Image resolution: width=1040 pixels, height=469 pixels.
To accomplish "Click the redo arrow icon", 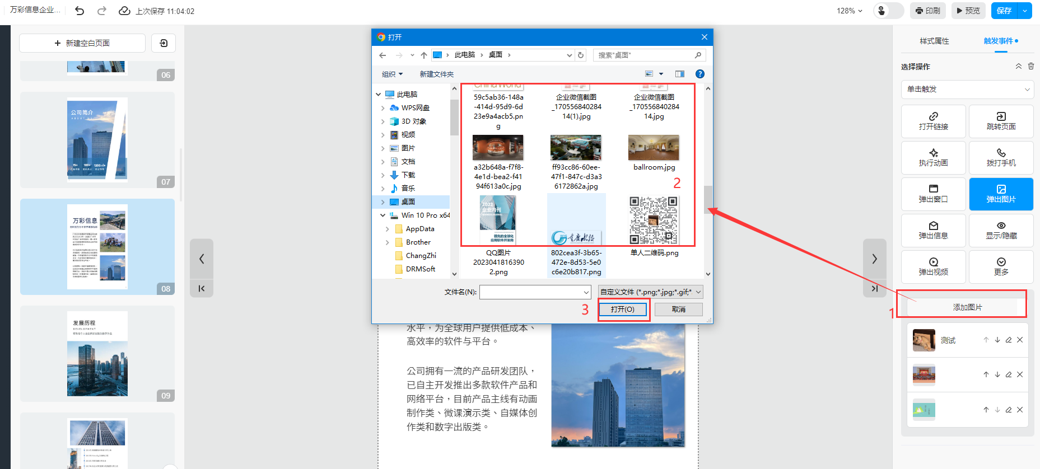I will (101, 11).
